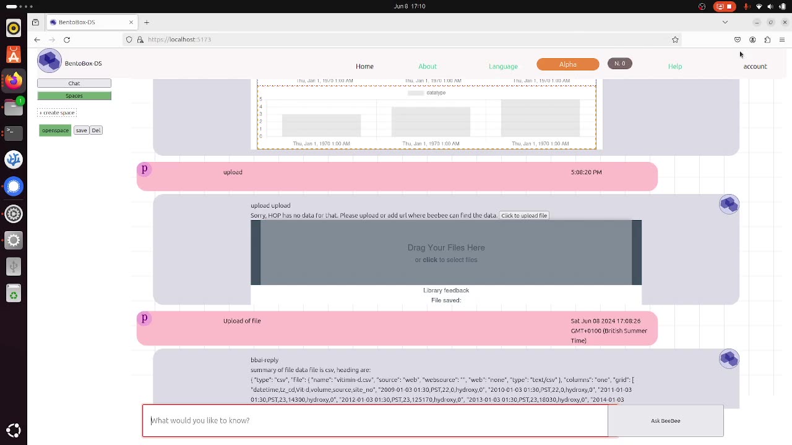Open the Firefox account icon
Viewport: 792px width, 445px height.
(752, 40)
